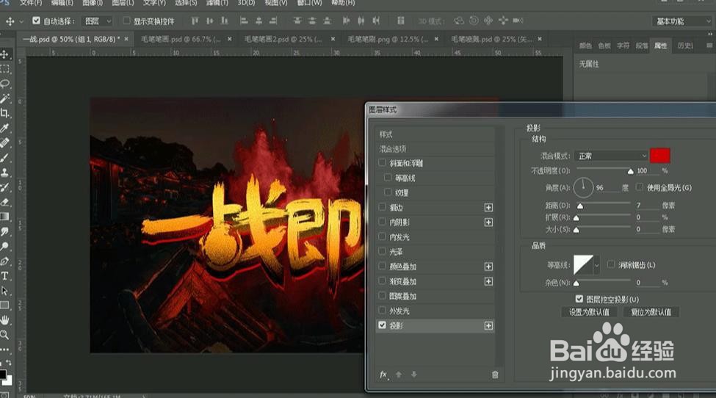
Task: Click the auto-align layers icon
Action: tap(400, 21)
